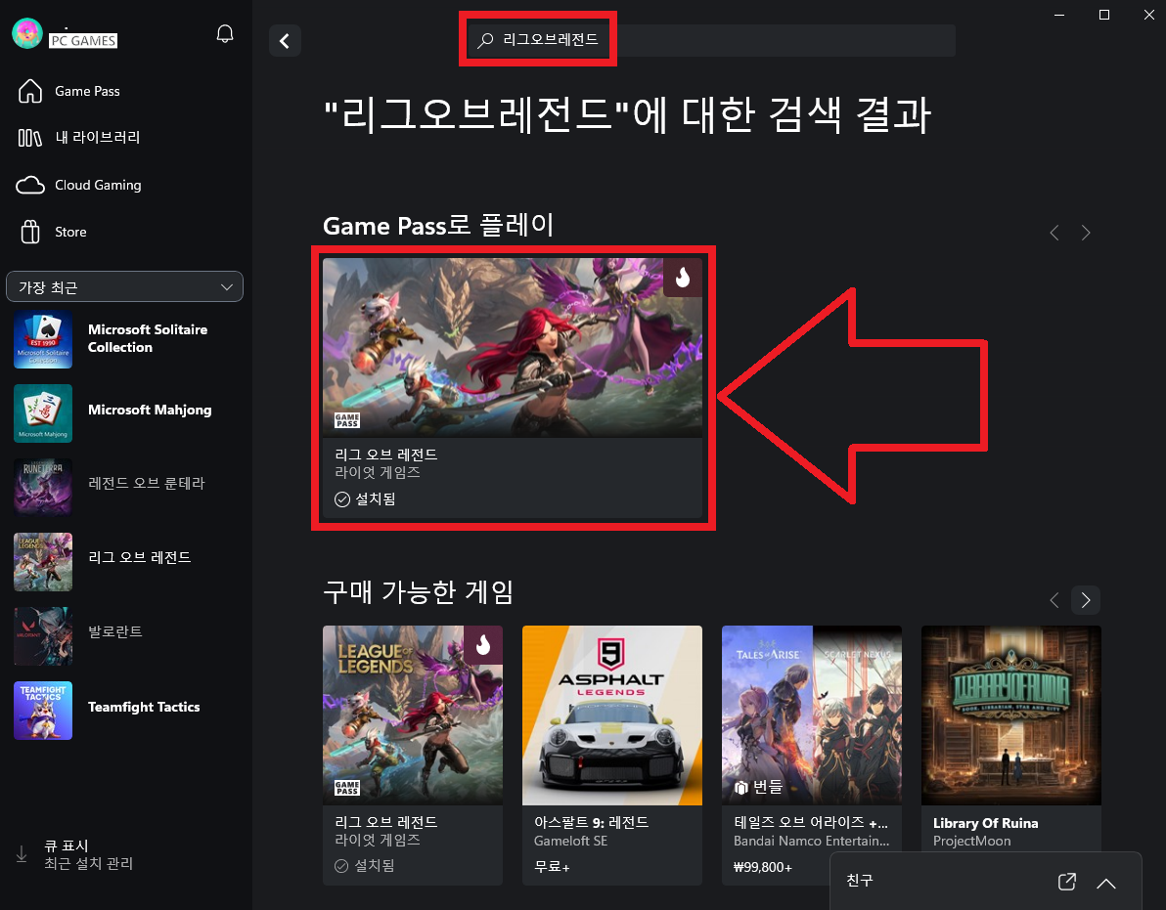Click the Library Of Ruina title text

point(985,823)
